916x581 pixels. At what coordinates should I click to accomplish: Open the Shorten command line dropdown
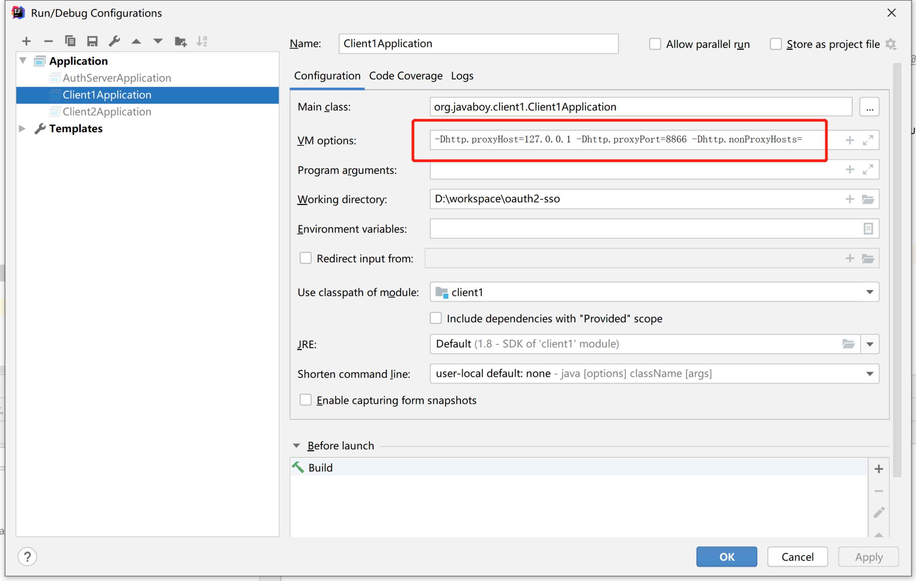[869, 374]
